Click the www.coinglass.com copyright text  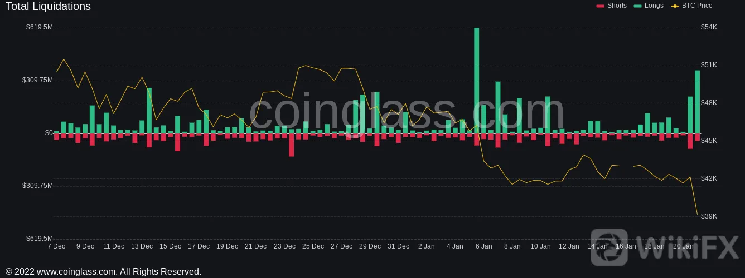(103, 271)
